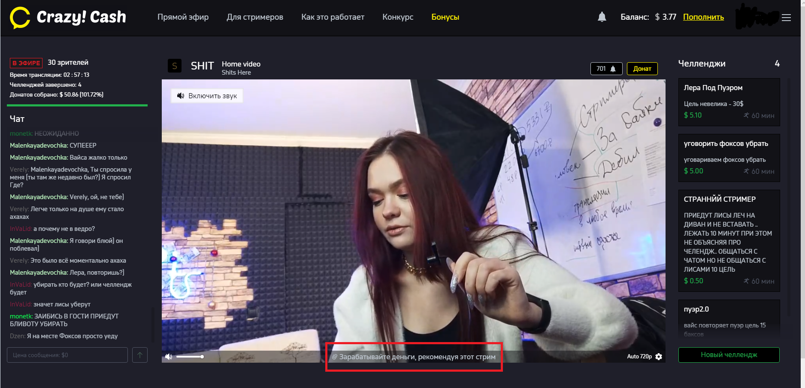Open the hamburger menu
The width and height of the screenshot is (805, 388).
pyautogui.click(x=786, y=18)
